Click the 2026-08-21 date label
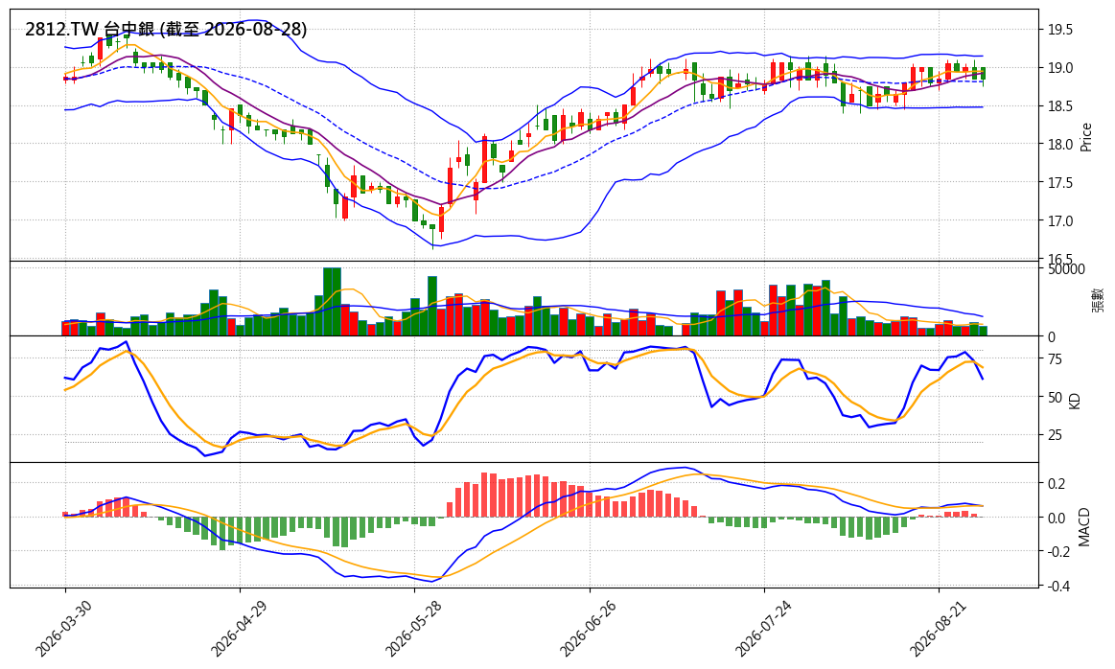Viewport: 1115px width, 669px height. coord(937,628)
